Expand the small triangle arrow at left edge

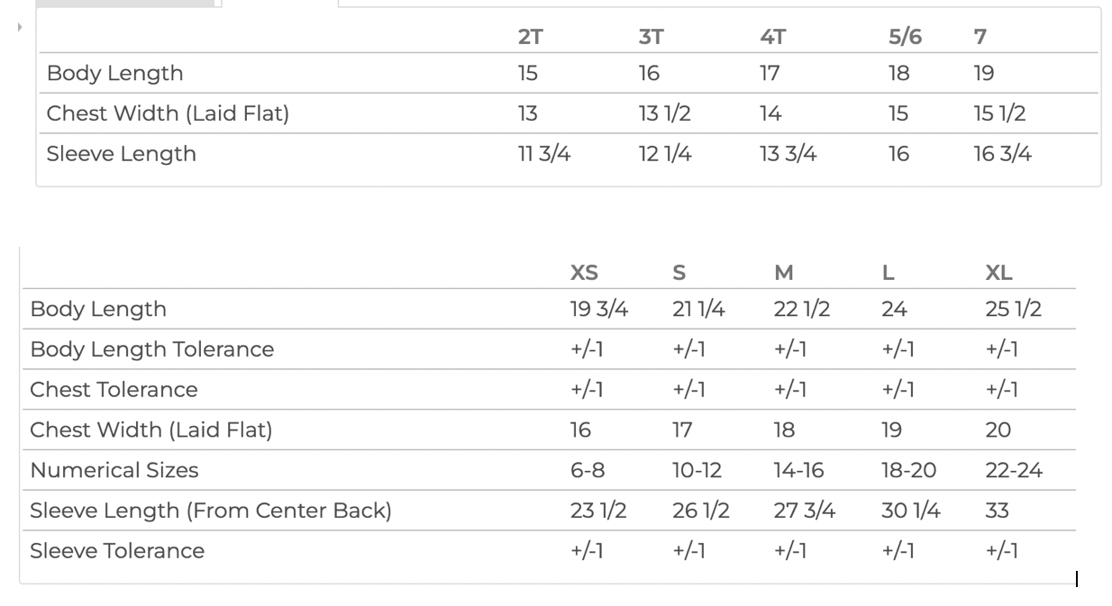(x=19, y=28)
